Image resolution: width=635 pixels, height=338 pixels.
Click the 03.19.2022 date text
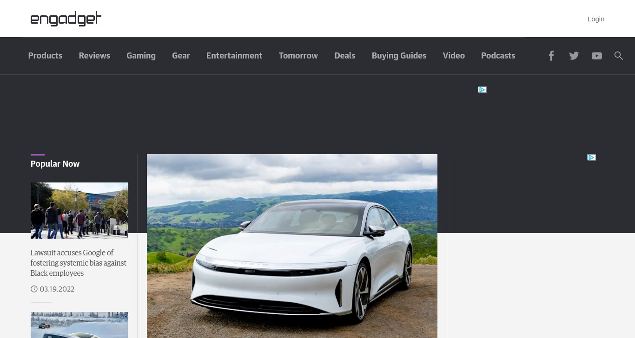point(57,289)
